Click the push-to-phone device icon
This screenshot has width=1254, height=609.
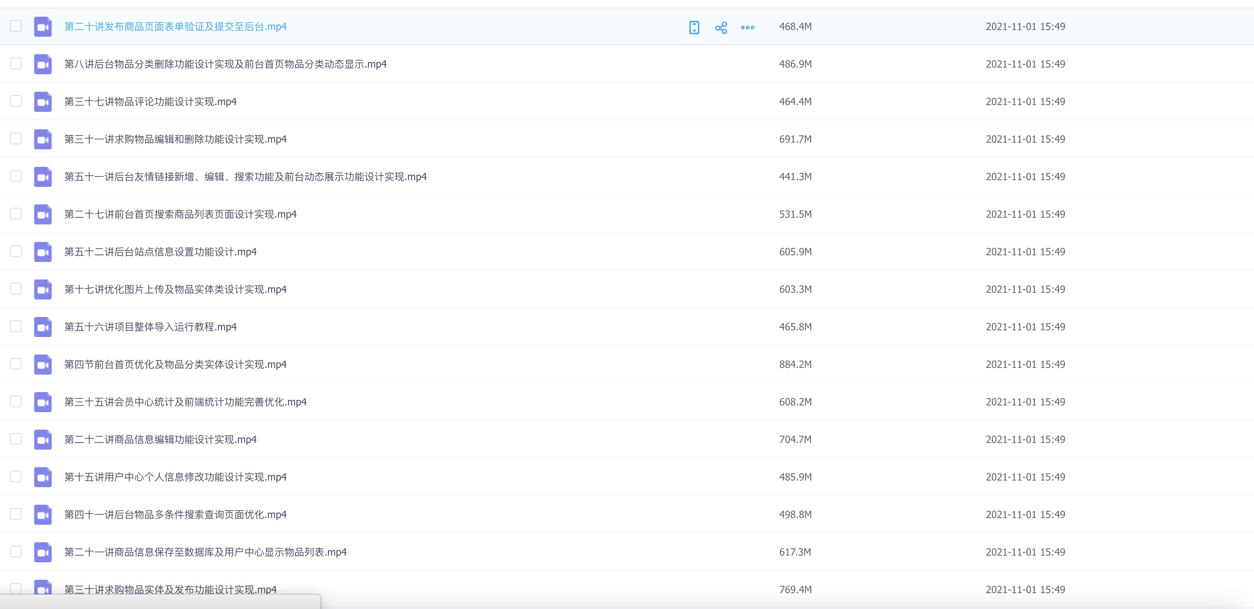pyautogui.click(x=694, y=27)
